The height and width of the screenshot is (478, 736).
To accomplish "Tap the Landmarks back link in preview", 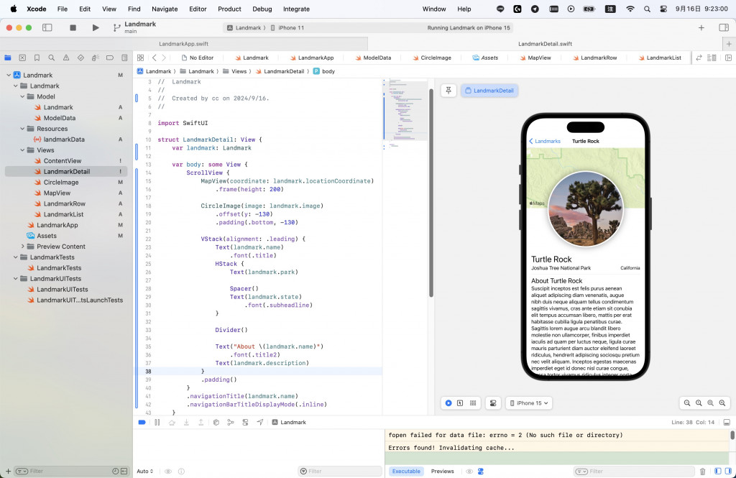I will 545,142.
